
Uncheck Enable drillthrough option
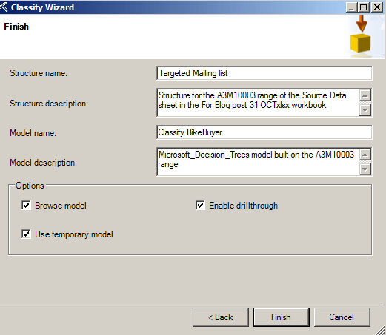[200, 205]
